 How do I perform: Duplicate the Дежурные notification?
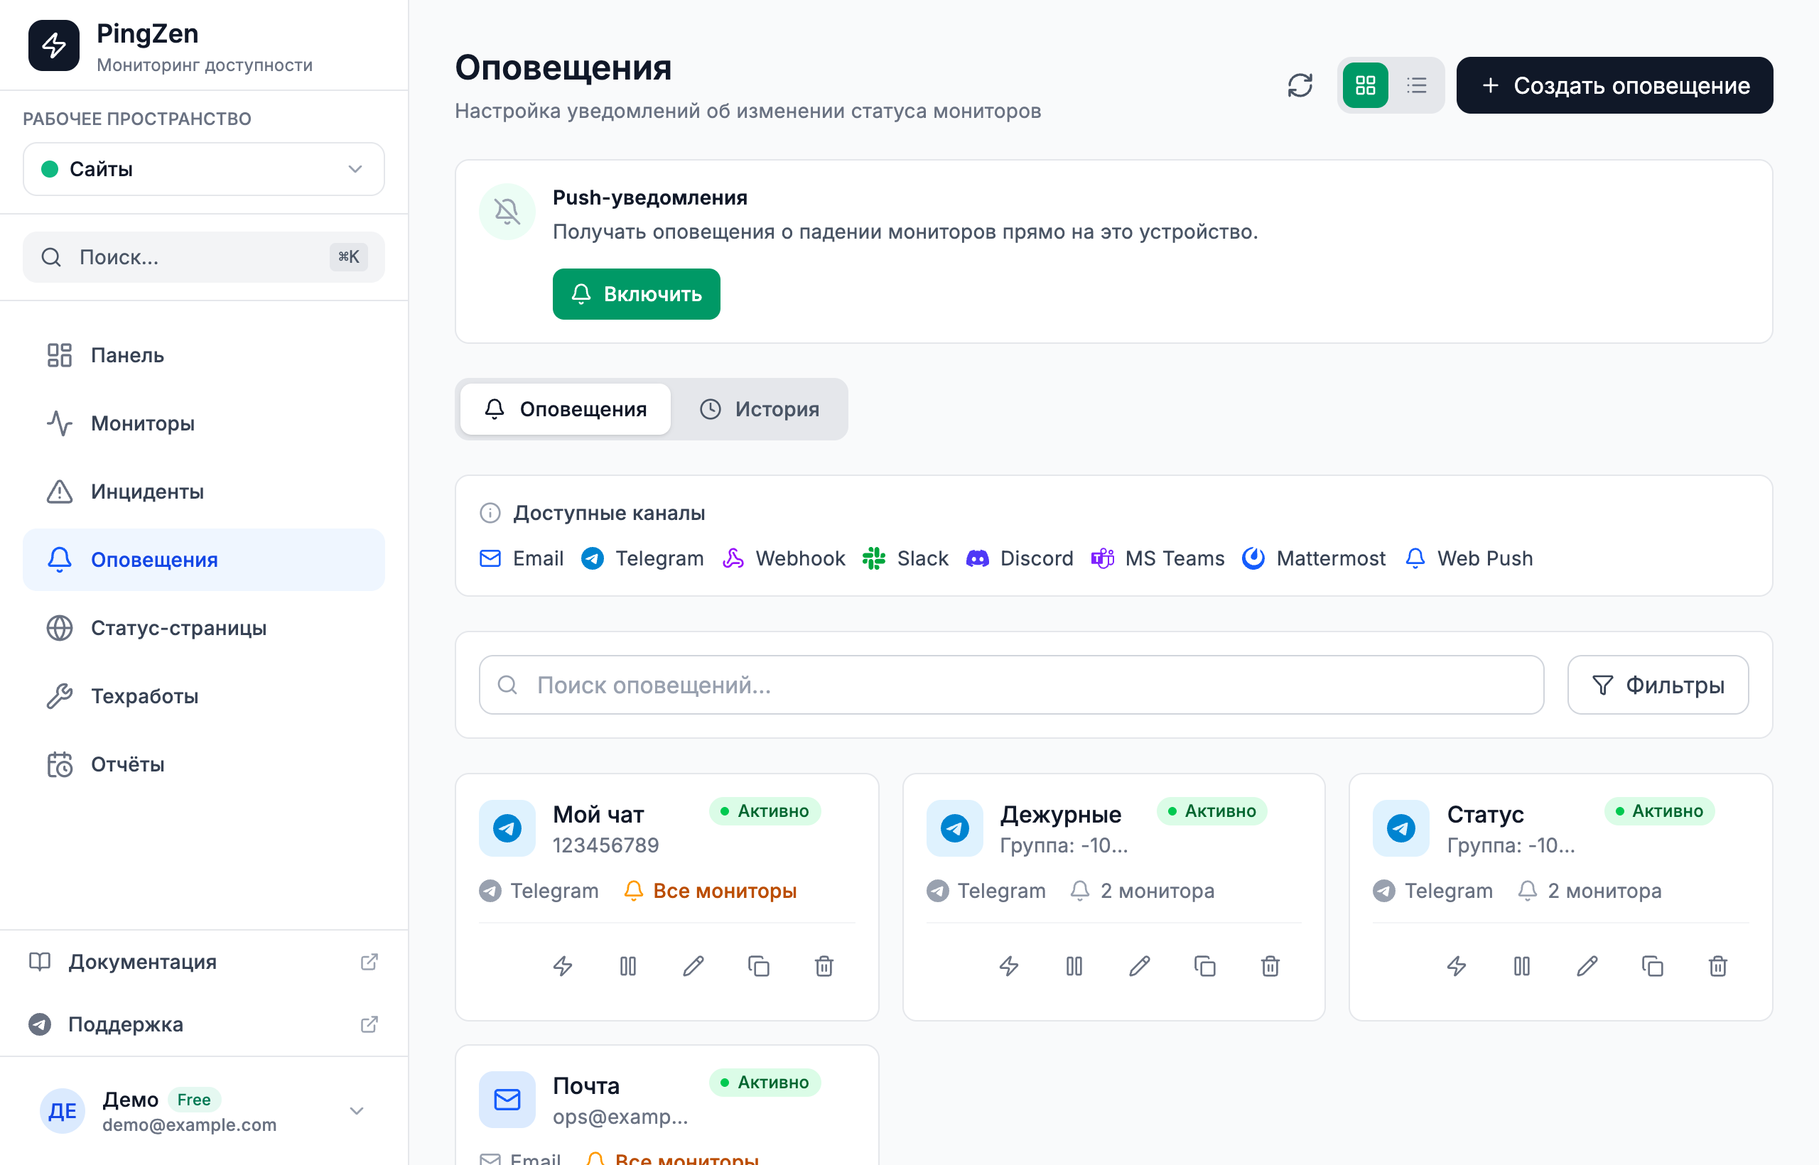tap(1204, 966)
